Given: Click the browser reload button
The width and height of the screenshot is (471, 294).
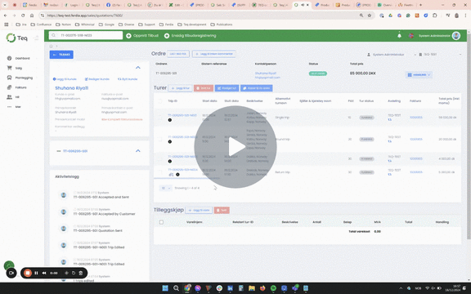Looking at the screenshot, I should pyautogui.click(x=23, y=16).
